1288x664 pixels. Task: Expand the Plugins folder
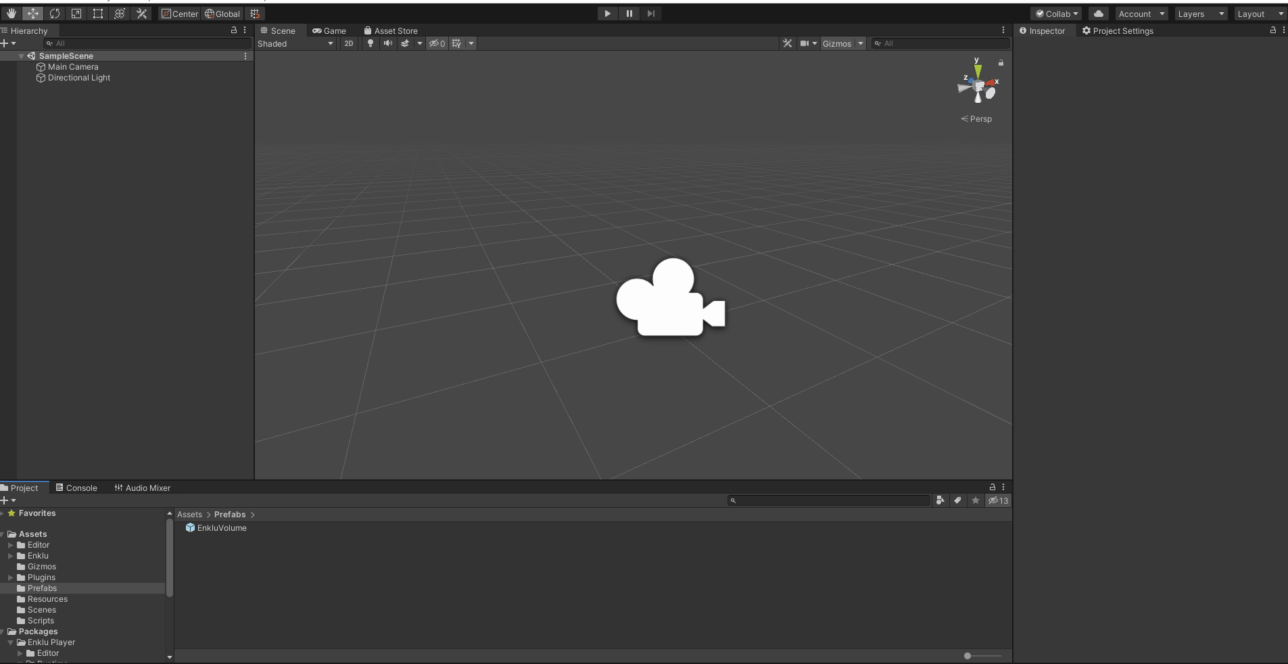click(10, 577)
